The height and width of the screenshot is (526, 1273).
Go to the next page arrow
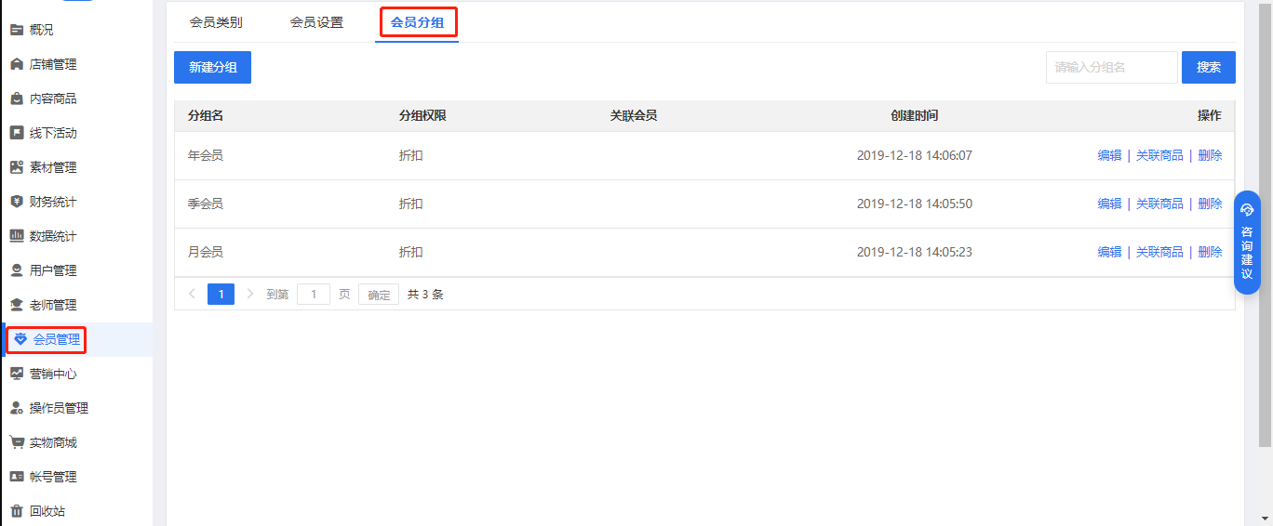[249, 294]
